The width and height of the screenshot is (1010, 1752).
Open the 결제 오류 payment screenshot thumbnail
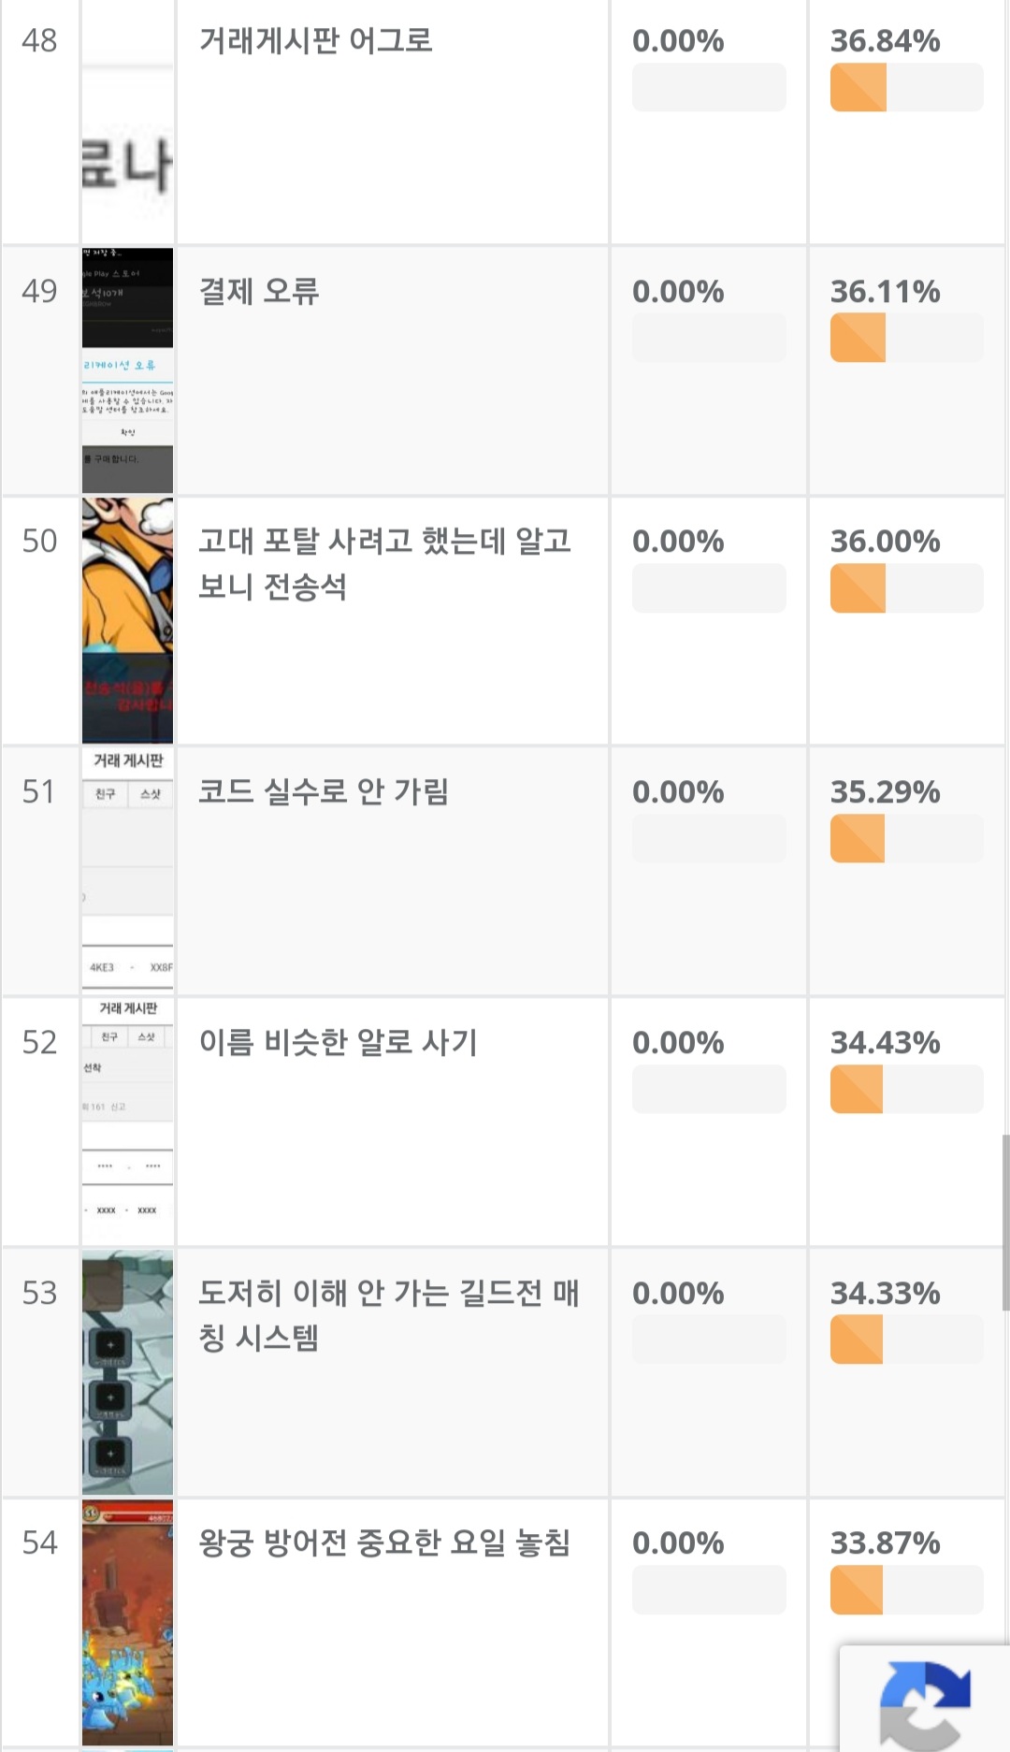127,370
